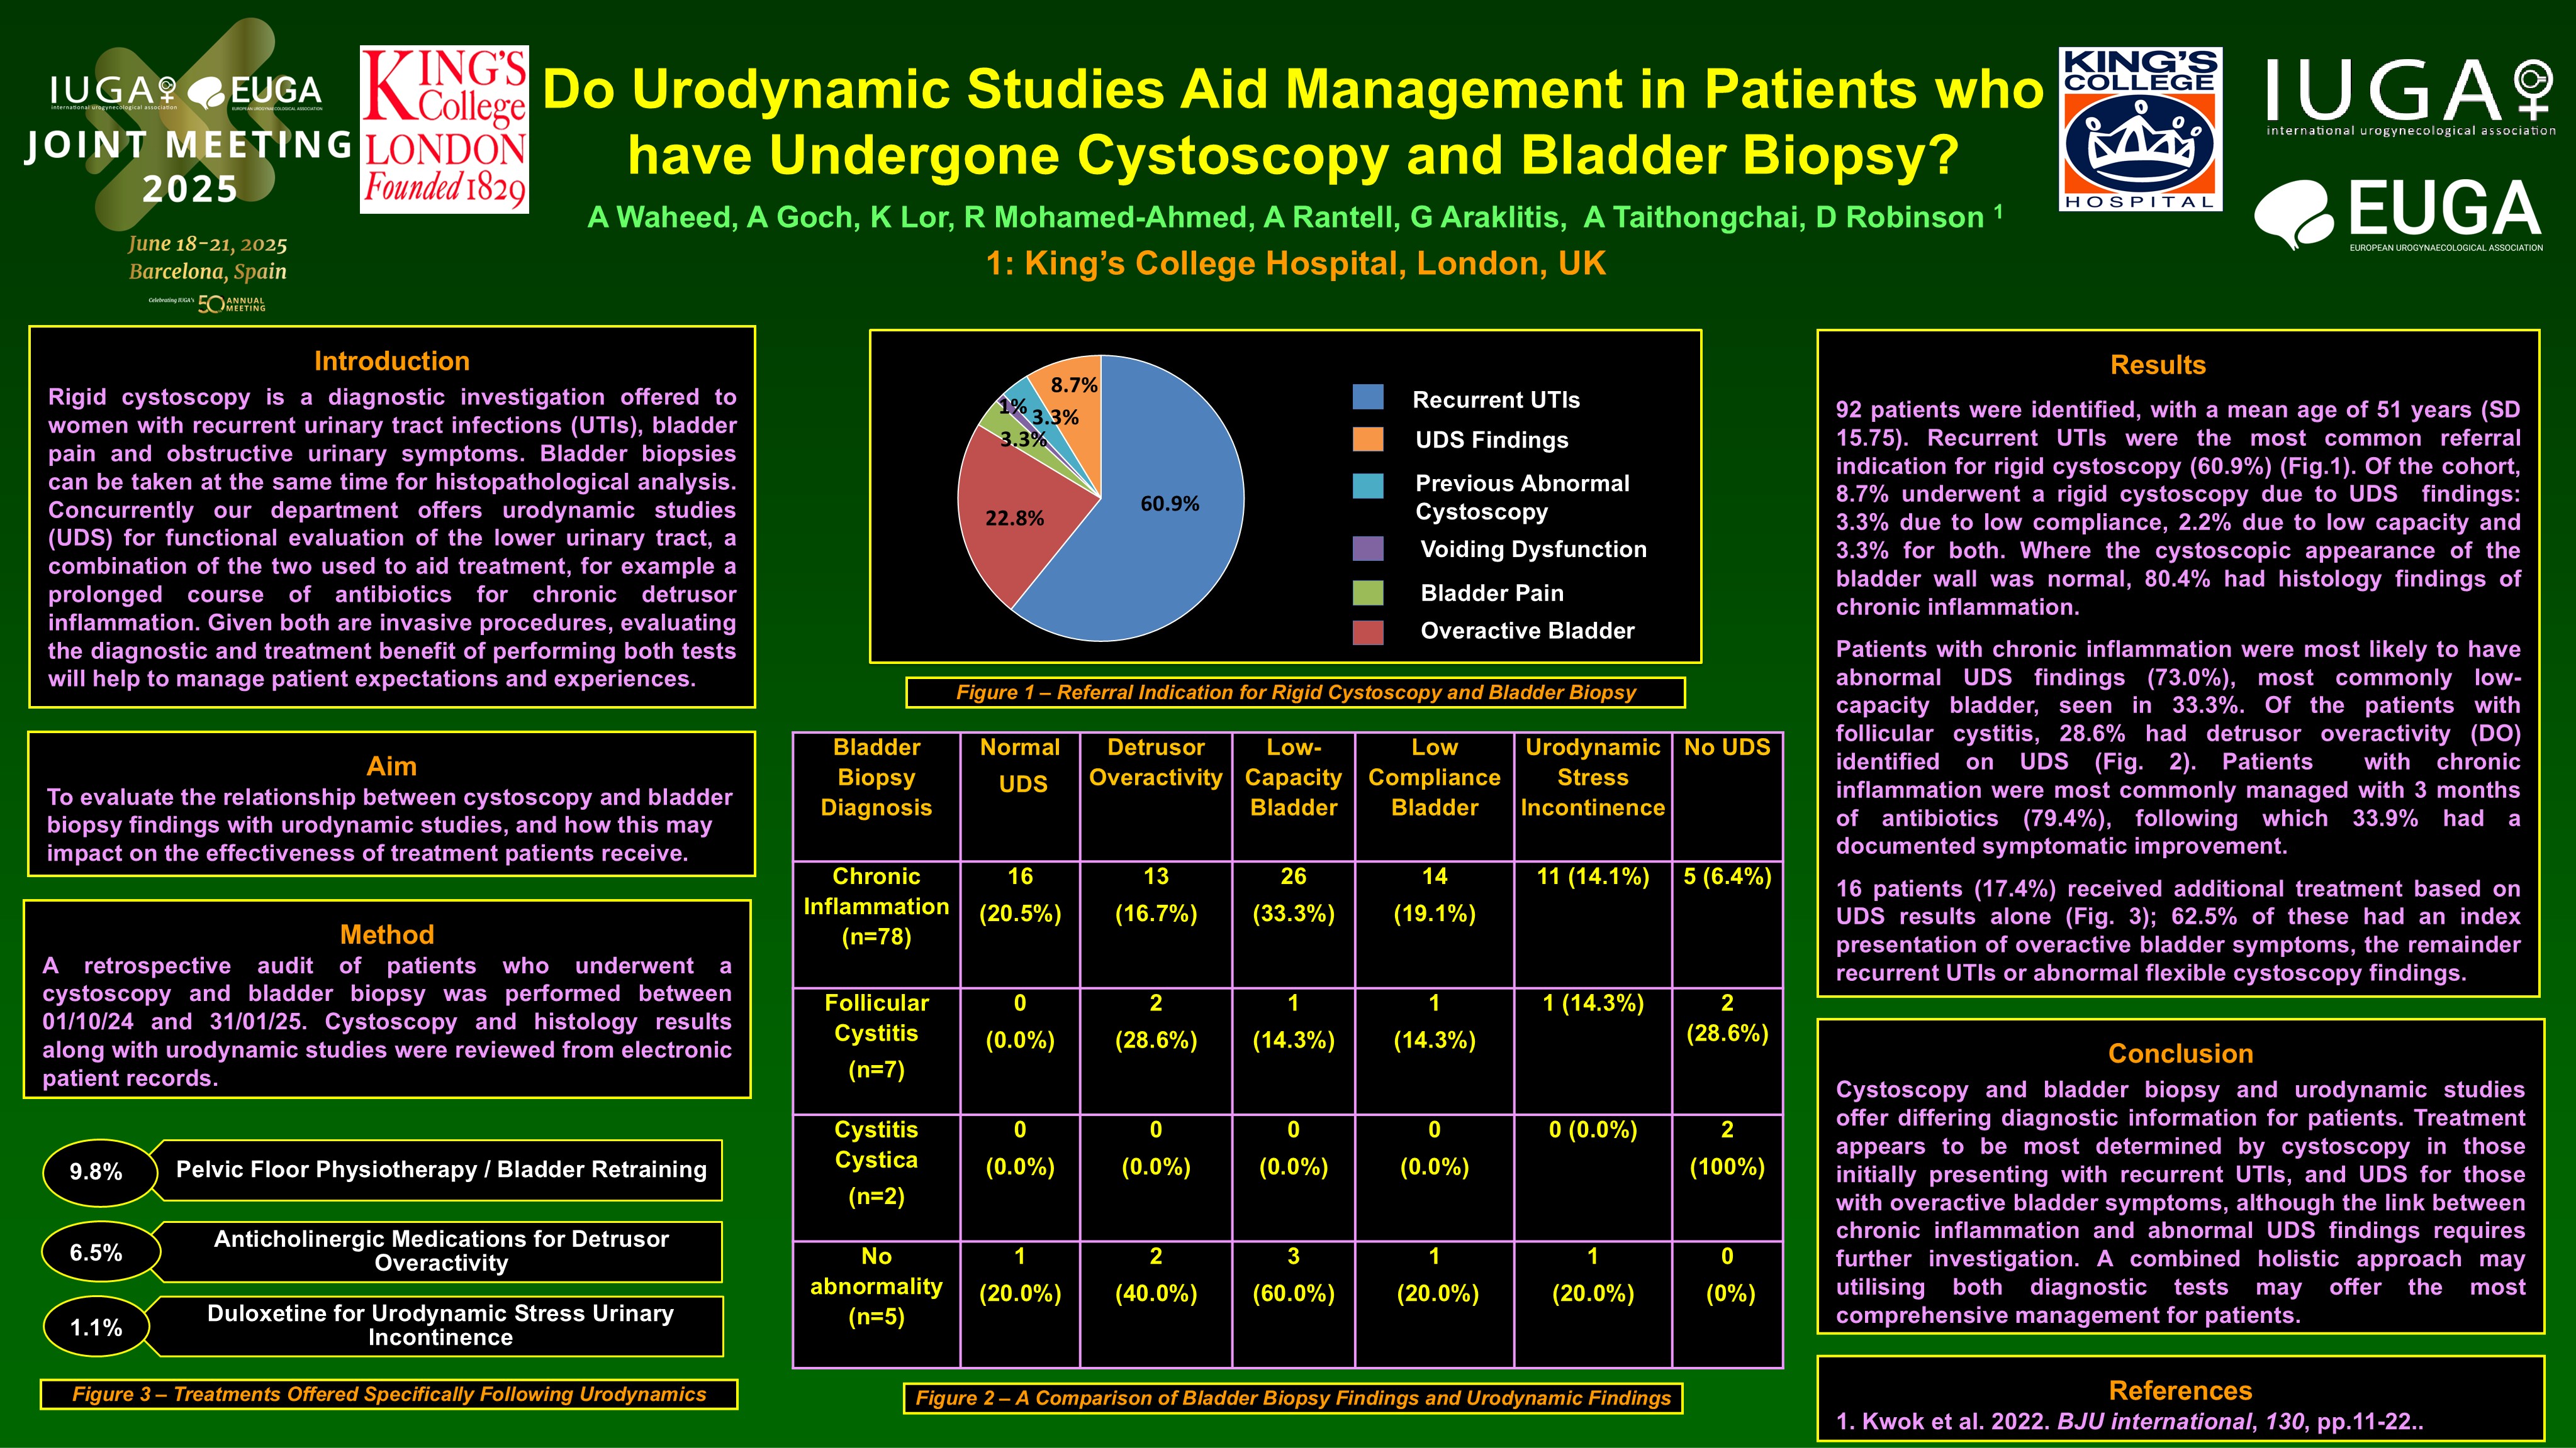Click the author names line
This screenshot has width=2576, height=1448.
click(x=1295, y=216)
